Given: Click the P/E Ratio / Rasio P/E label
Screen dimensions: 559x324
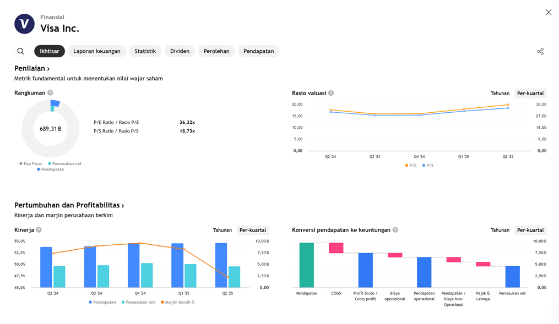Looking at the screenshot, I should coord(116,123).
